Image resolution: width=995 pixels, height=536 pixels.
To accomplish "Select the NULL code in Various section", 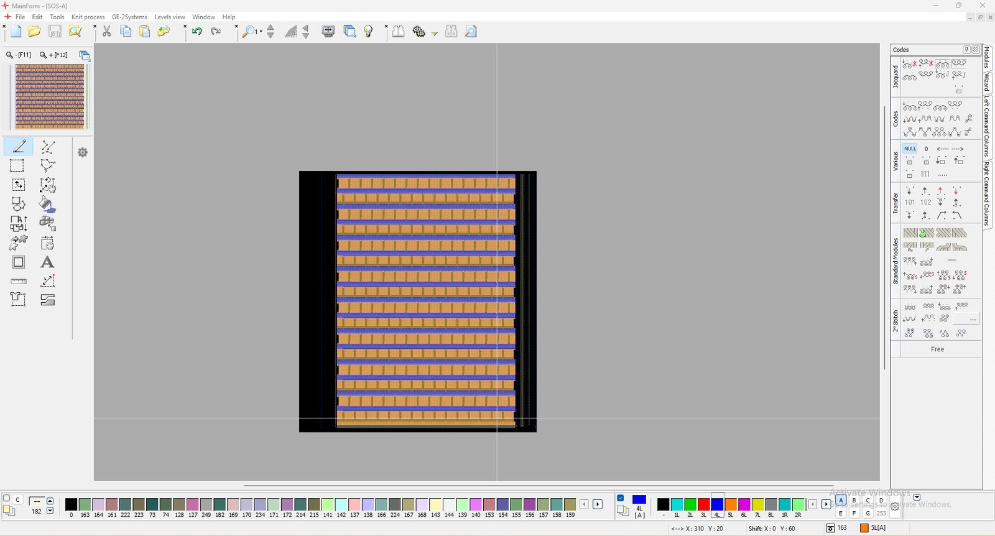I will pos(910,149).
